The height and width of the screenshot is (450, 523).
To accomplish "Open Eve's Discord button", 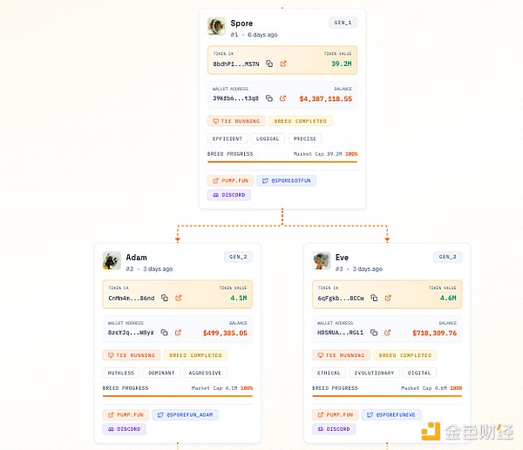I will (x=333, y=429).
